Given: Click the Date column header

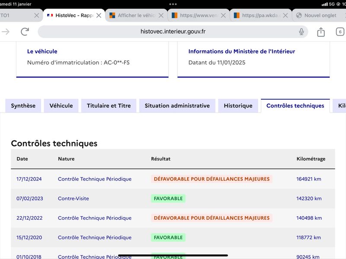Looking at the screenshot, I should click(x=22, y=159).
